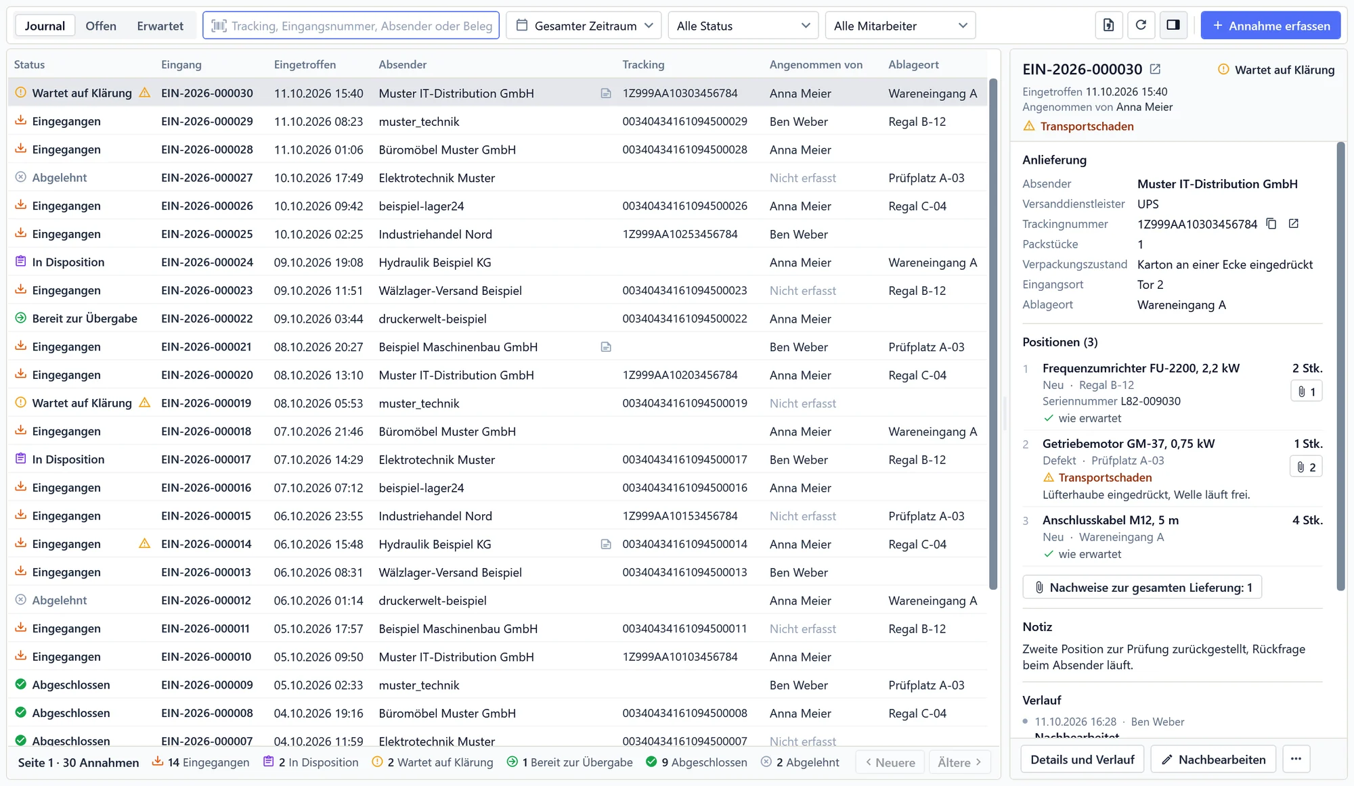Filter by 14 Eingegangen in footer
Viewport: 1354px width, 786px height.
pyautogui.click(x=200, y=762)
